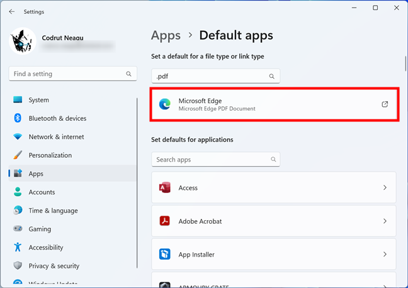Click Apps breadcrumb in page header
The height and width of the screenshot is (288, 408).
(166, 36)
